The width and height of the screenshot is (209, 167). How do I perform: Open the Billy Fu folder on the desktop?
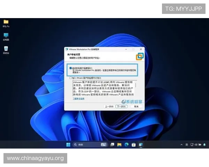click(6, 23)
